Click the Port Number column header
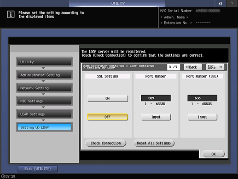Image resolution: width=238 pixels, height=179 pixels. pyautogui.click(x=156, y=76)
